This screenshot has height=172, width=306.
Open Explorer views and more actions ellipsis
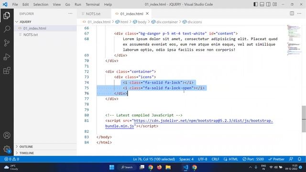tap(70, 14)
